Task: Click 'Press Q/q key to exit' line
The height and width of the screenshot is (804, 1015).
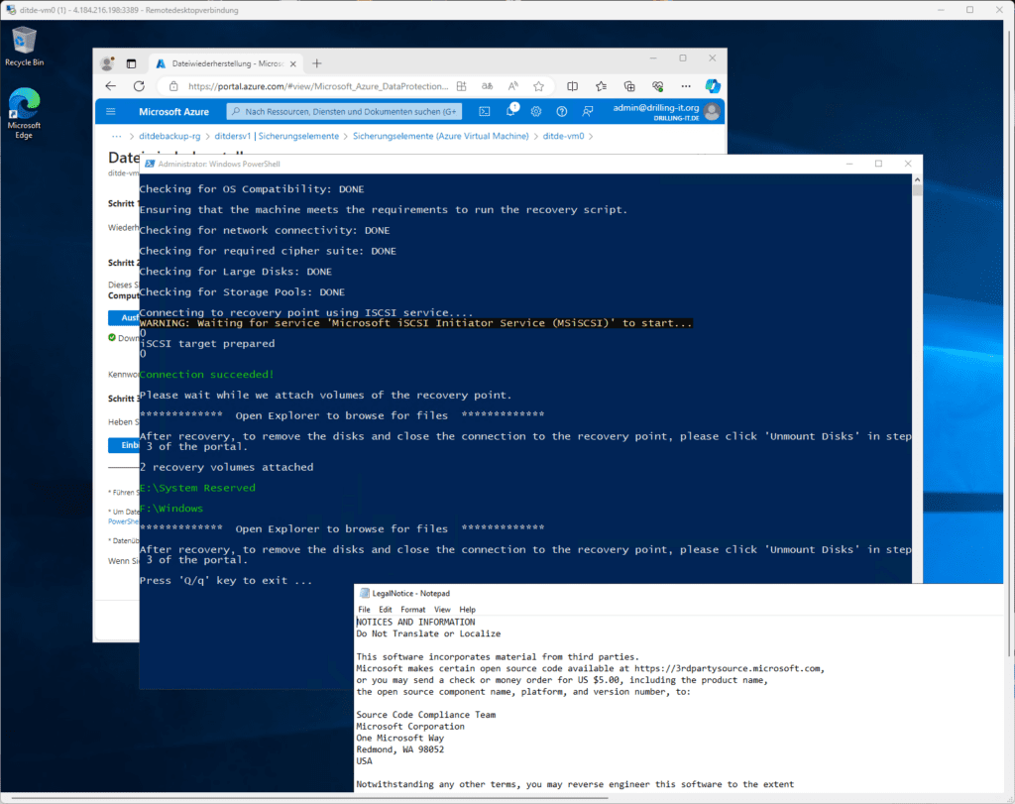Action: click(x=226, y=581)
